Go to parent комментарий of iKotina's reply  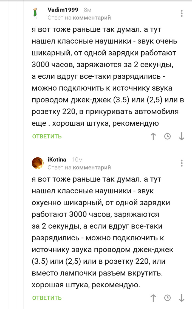point(92,167)
